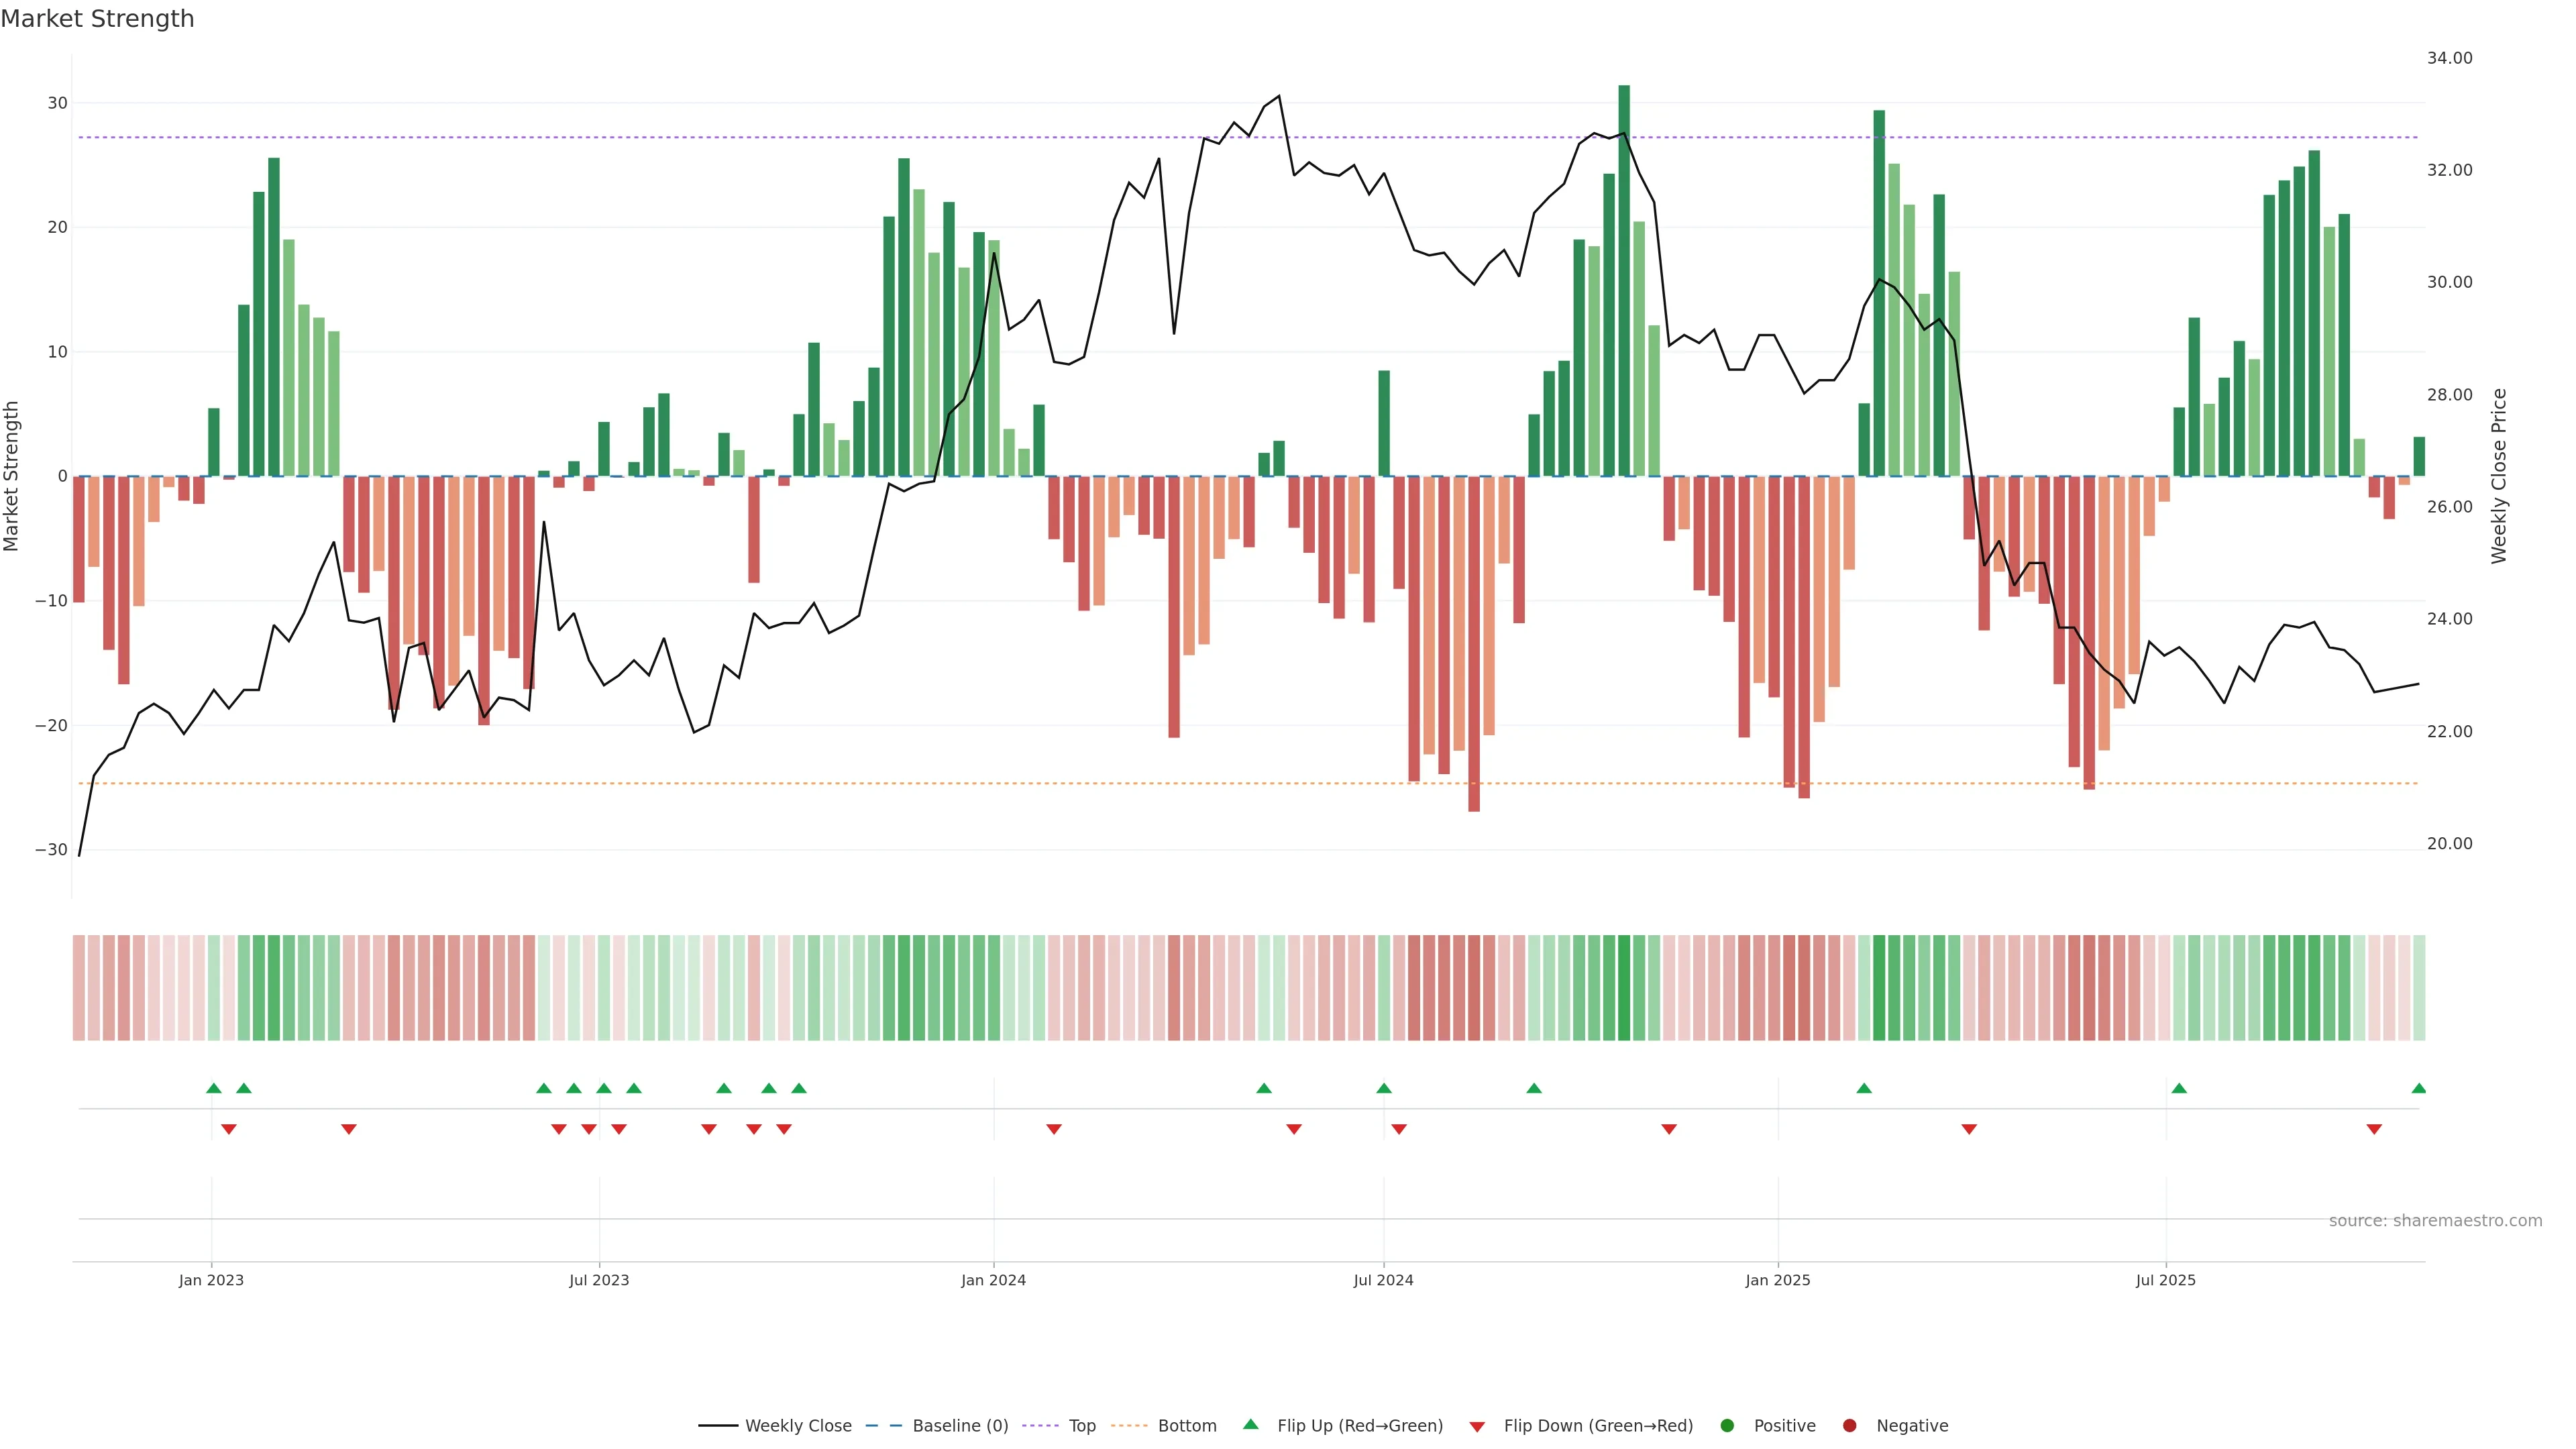
Task: Click the Jan 2024 x-axis label
Action: click(x=993, y=1280)
